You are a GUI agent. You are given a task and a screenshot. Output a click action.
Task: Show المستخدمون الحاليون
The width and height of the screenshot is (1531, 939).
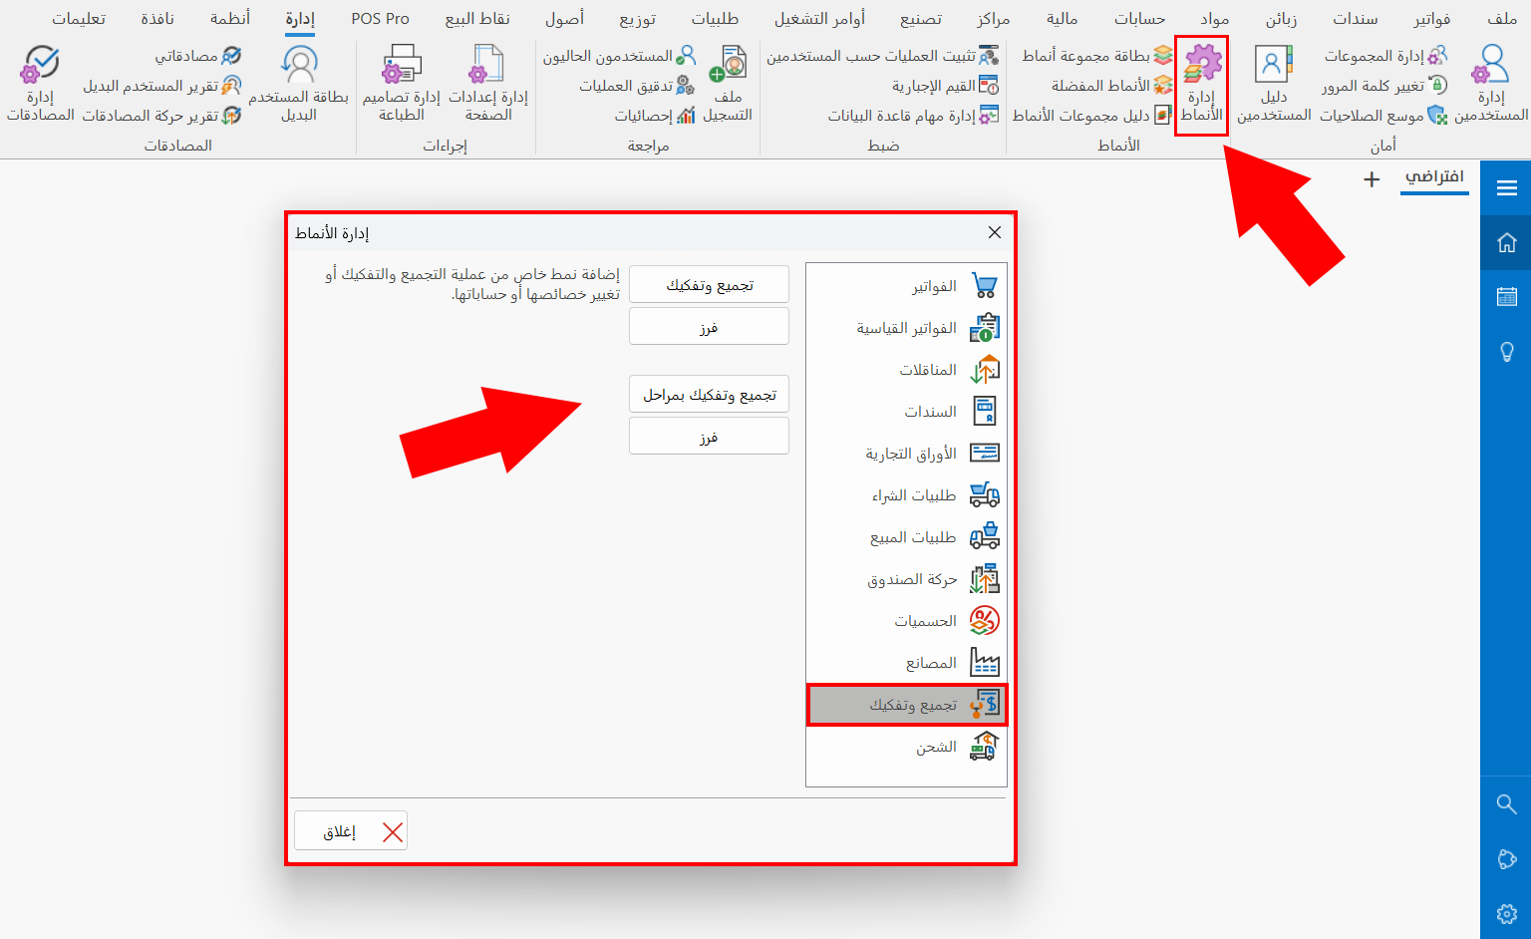619,56
